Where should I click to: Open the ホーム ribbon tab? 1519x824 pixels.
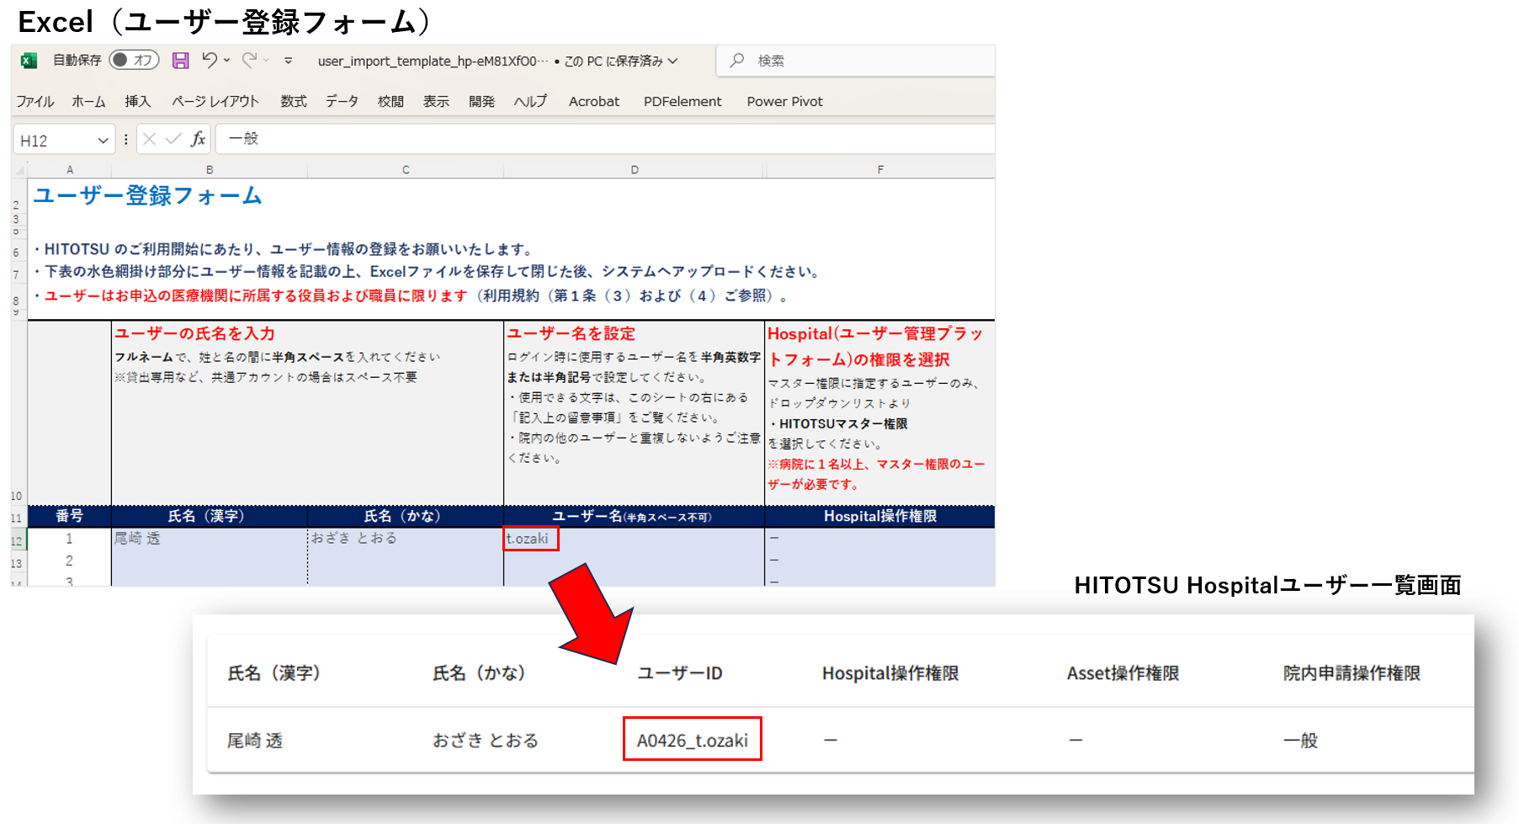(x=88, y=101)
